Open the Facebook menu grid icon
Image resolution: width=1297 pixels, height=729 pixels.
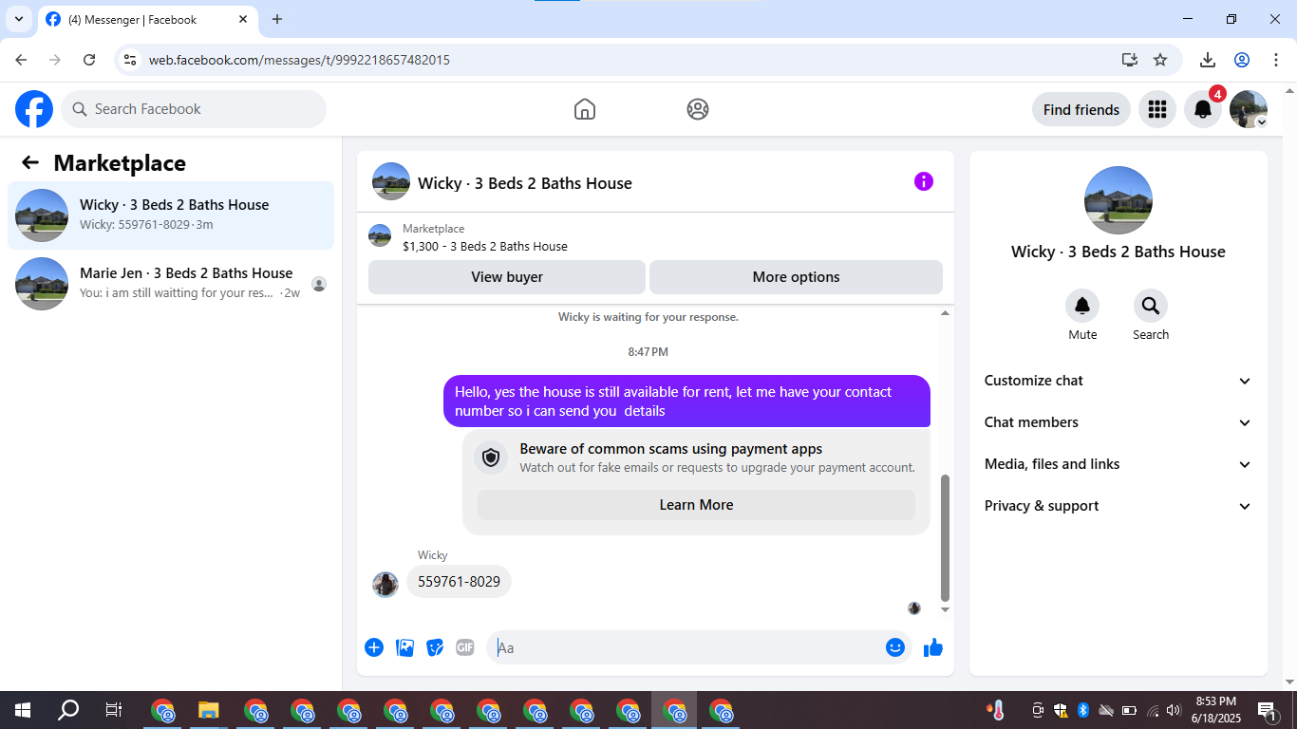point(1157,109)
